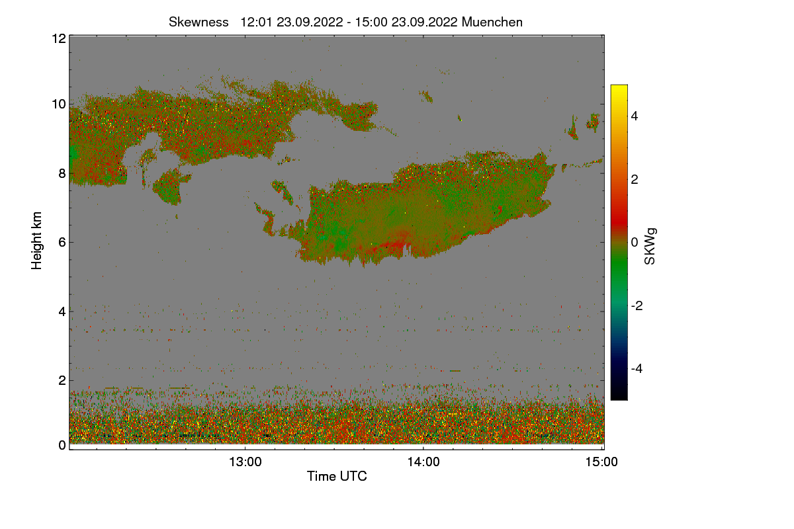This screenshot has width=794, height=529.
Task: Click the "14:00" time tick label
Action: pyautogui.click(x=423, y=462)
